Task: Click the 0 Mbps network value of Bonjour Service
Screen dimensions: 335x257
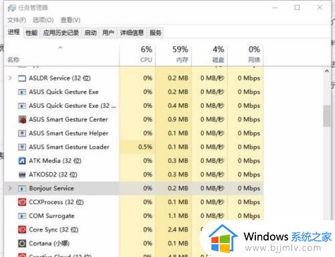Action: coord(249,189)
